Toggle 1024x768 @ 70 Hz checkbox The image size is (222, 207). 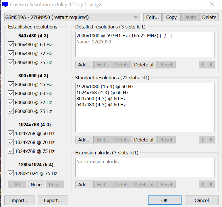click(x=11, y=142)
